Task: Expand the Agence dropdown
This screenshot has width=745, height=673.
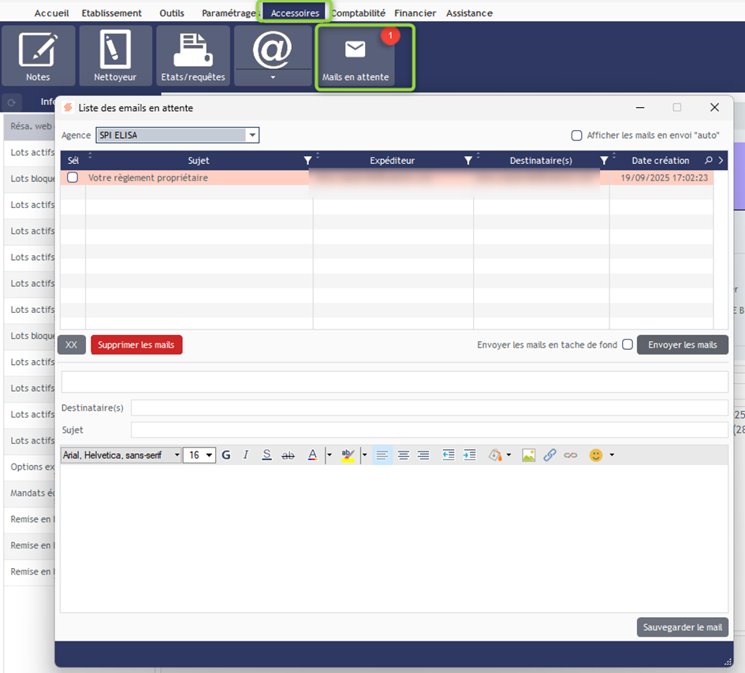Action: pyautogui.click(x=252, y=136)
